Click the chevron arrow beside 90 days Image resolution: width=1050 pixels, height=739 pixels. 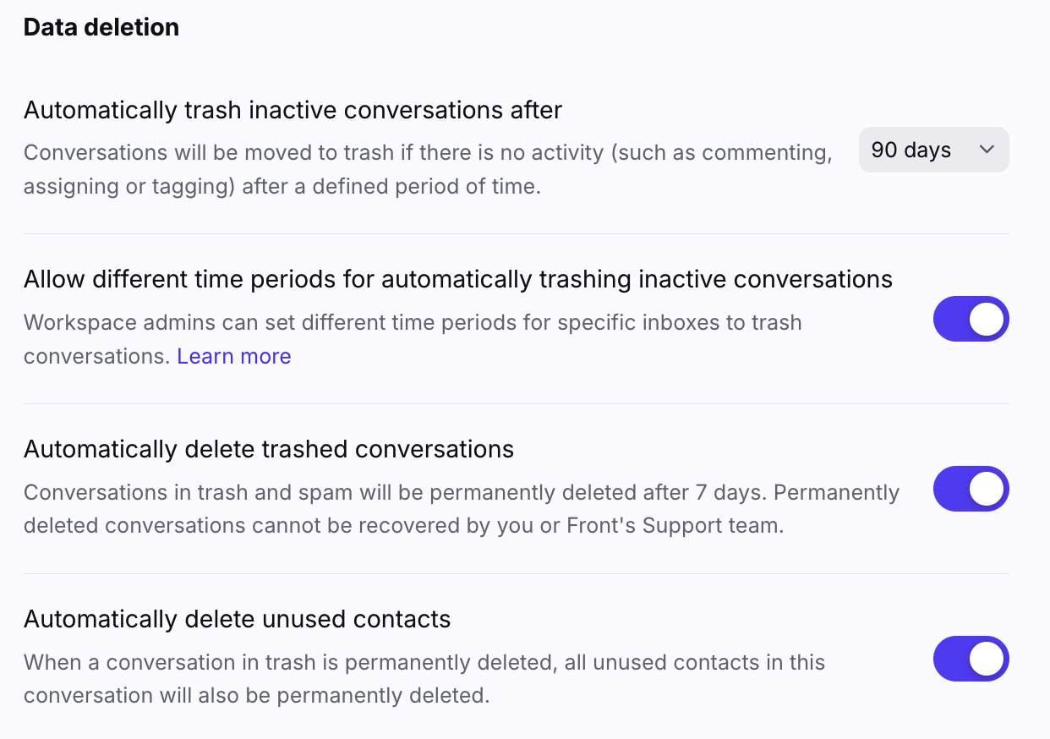pos(987,150)
